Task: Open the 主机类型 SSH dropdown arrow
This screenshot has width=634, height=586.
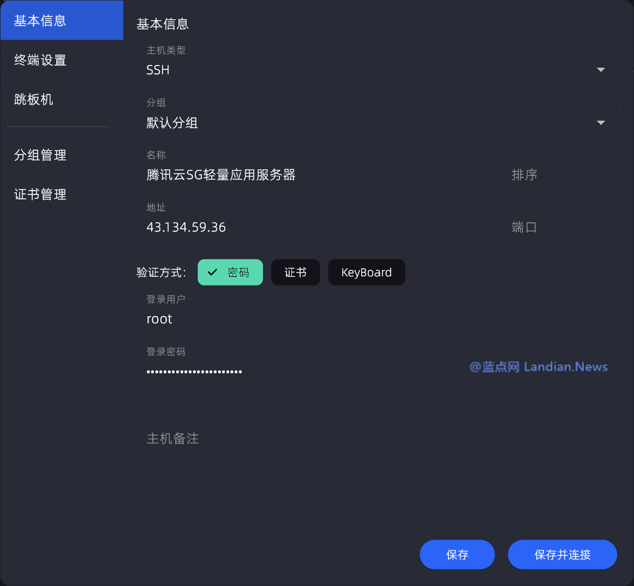Action: click(x=601, y=70)
